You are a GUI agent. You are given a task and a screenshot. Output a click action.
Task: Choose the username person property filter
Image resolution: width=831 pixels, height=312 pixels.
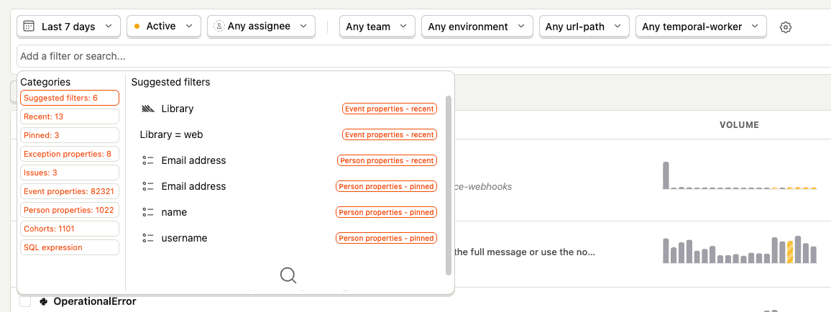288,239
